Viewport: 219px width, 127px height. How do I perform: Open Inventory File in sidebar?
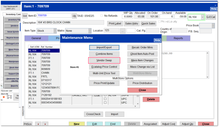tap(12, 20)
